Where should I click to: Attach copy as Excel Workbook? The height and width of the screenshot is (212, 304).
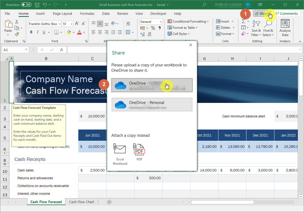[x=120, y=154]
